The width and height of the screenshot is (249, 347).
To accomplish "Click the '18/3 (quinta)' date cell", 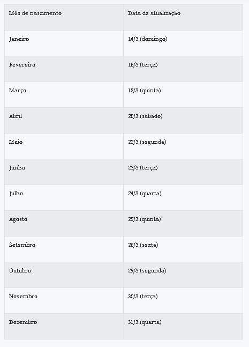I will pyautogui.click(x=183, y=95).
